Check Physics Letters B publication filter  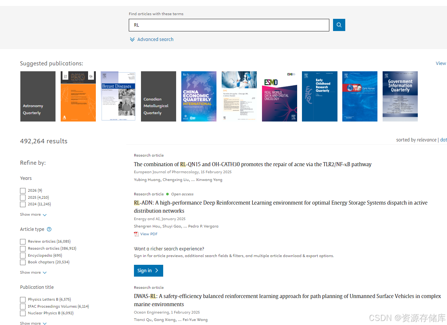click(x=23, y=300)
